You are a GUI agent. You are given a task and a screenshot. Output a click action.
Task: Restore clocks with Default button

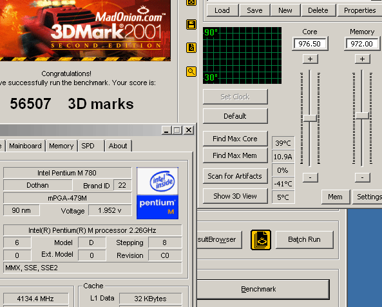235,116
